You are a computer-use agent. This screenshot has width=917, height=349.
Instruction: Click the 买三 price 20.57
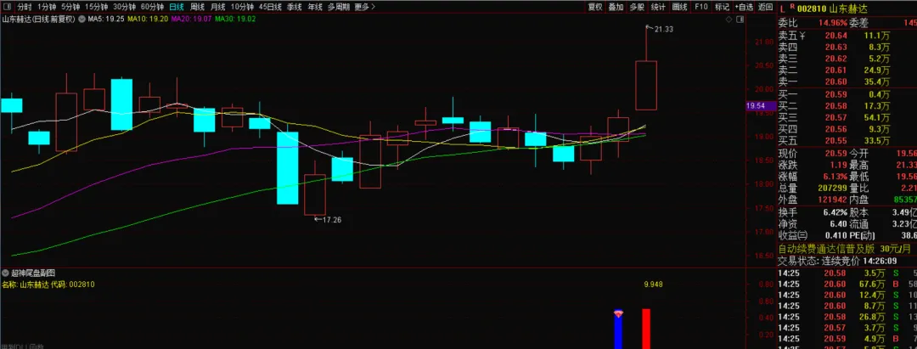[835, 117]
